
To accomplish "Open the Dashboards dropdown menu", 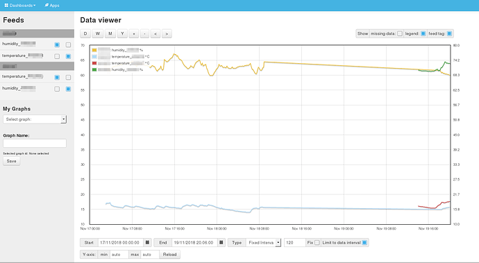I will pos(20,6).
